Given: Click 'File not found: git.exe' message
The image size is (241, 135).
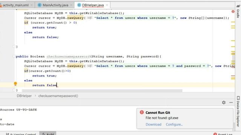Looking at the screenshot, I should coord(162,118).
